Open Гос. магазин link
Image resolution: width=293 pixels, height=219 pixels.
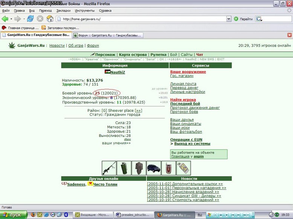coord(182,76)
